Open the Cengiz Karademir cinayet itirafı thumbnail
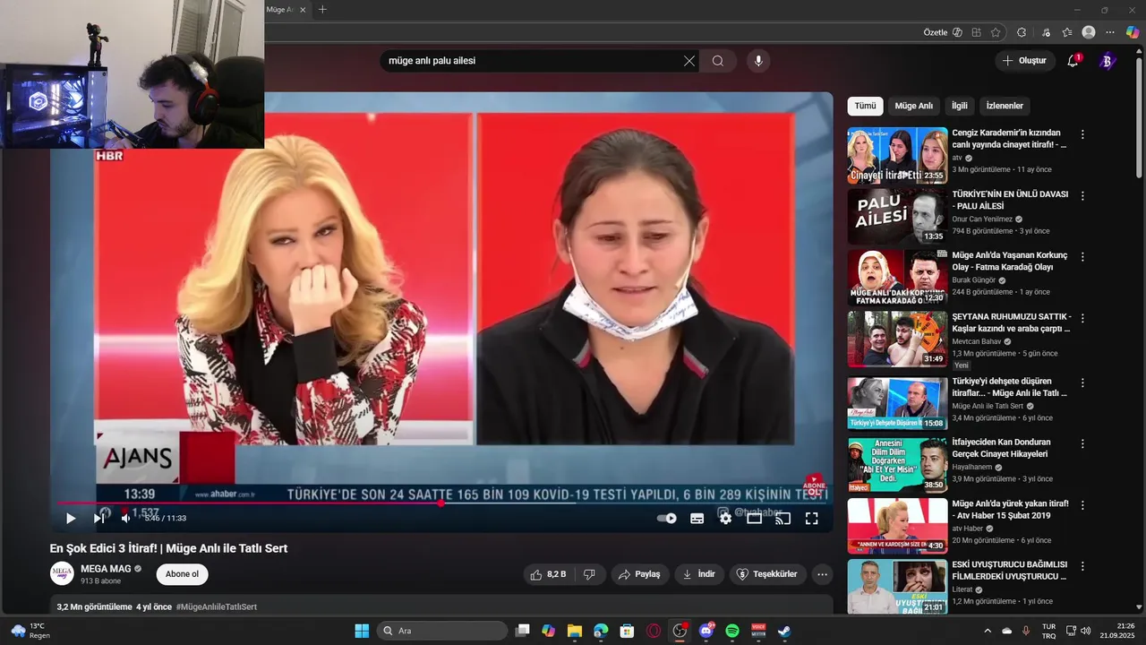Image resolution: width=1146 pixels, height=645 pixels. click(x=897, y=155)
